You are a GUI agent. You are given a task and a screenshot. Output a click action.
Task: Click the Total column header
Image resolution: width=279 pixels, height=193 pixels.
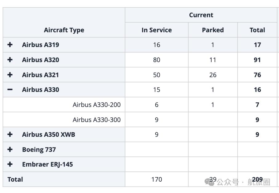click(x=257, y=30)
